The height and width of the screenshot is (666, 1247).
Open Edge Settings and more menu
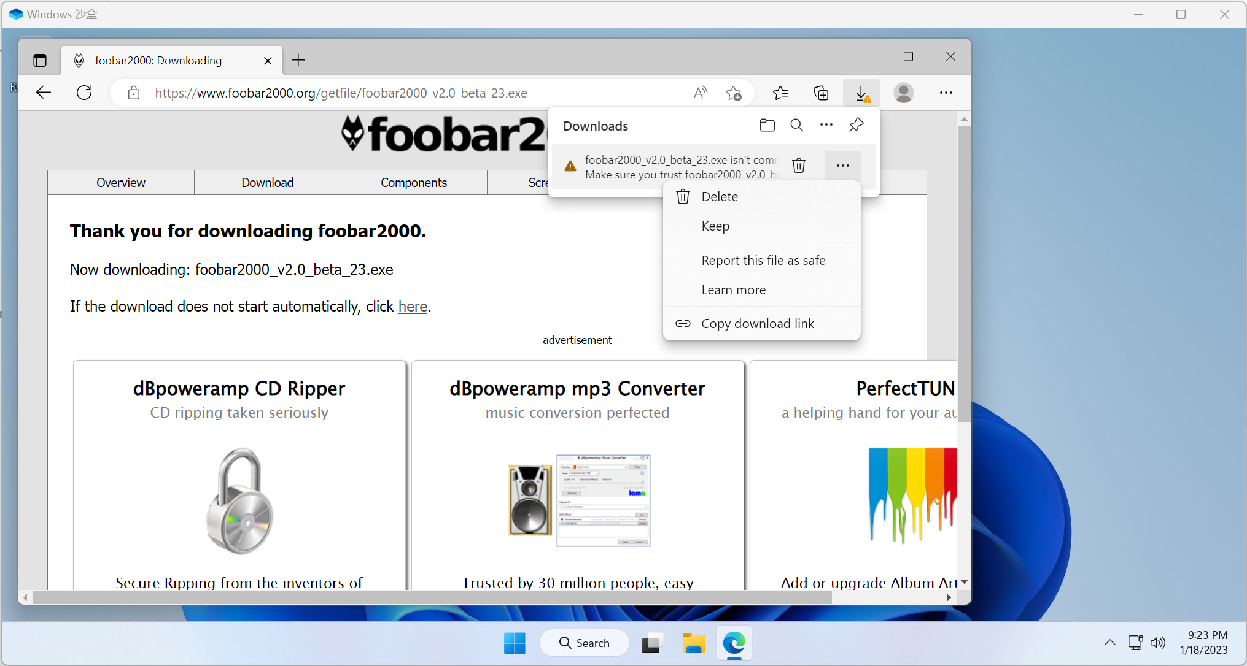(x=946, y=93)
